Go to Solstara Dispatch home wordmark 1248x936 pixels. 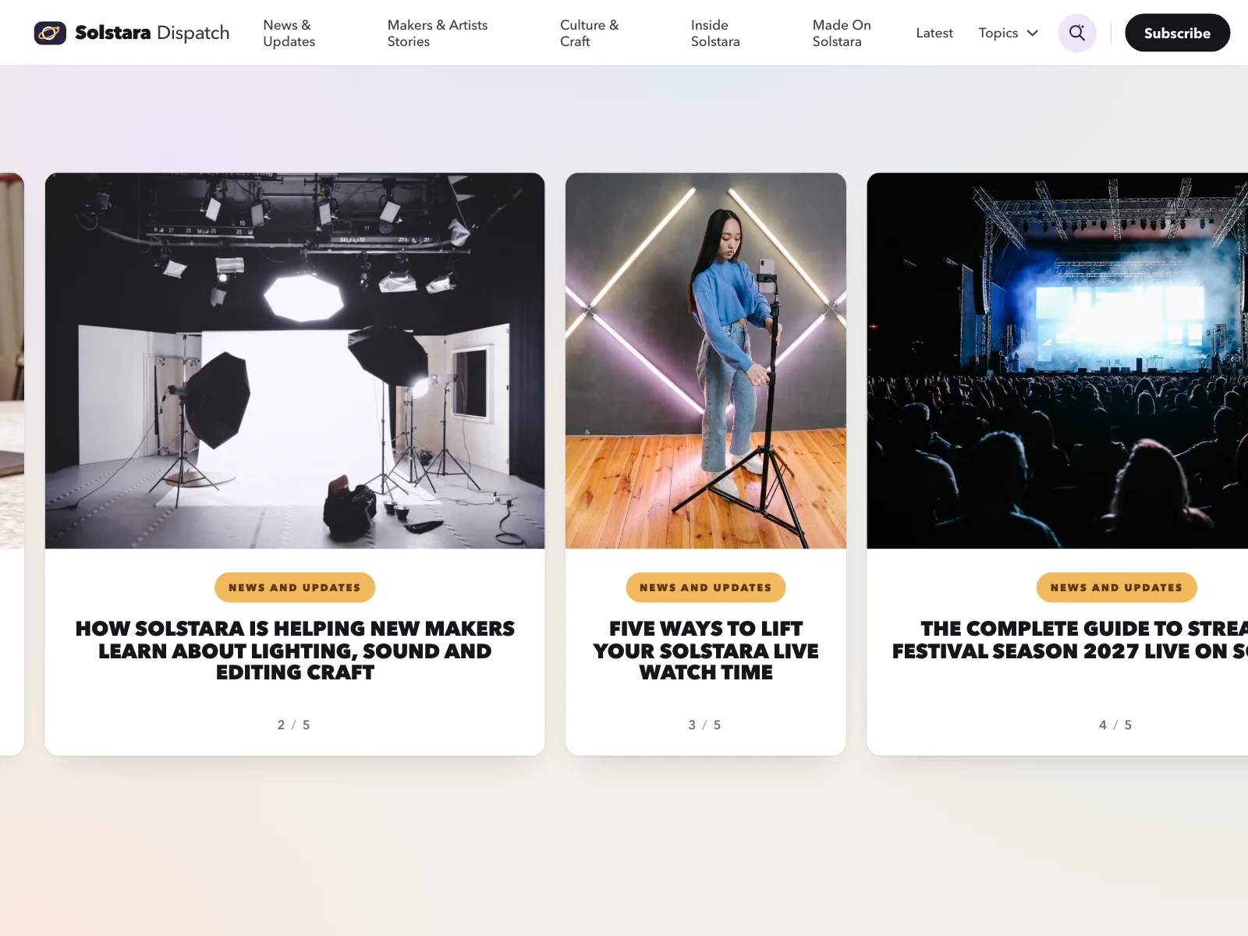click(152, 33)
